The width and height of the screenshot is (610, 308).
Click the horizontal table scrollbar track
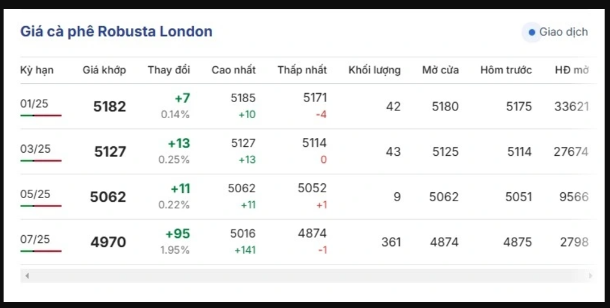tap(308, 276)
